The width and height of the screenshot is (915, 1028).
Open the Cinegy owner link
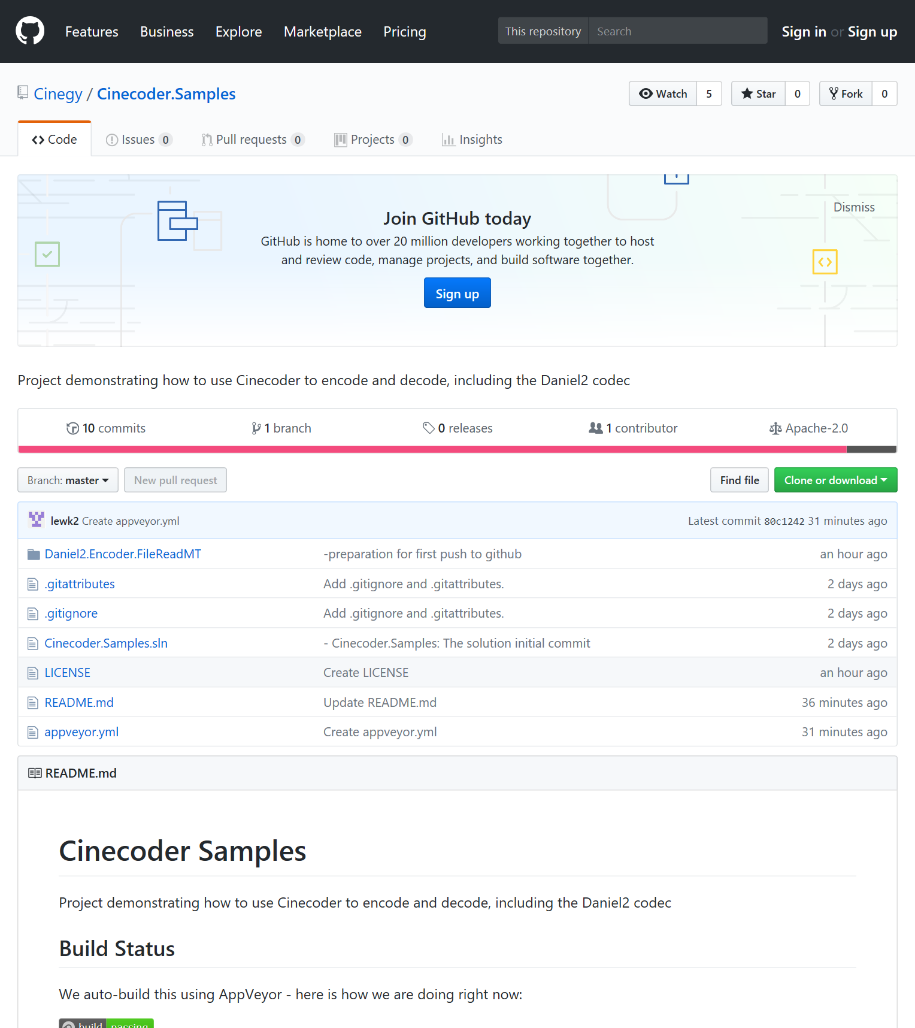coord(58,94)
